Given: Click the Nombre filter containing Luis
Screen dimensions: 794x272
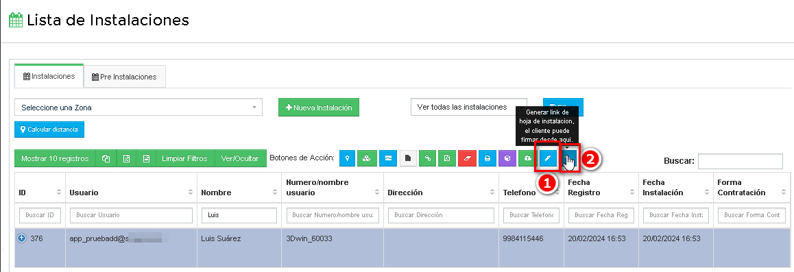Looking at the screenshot, I should tap(239, 215).
